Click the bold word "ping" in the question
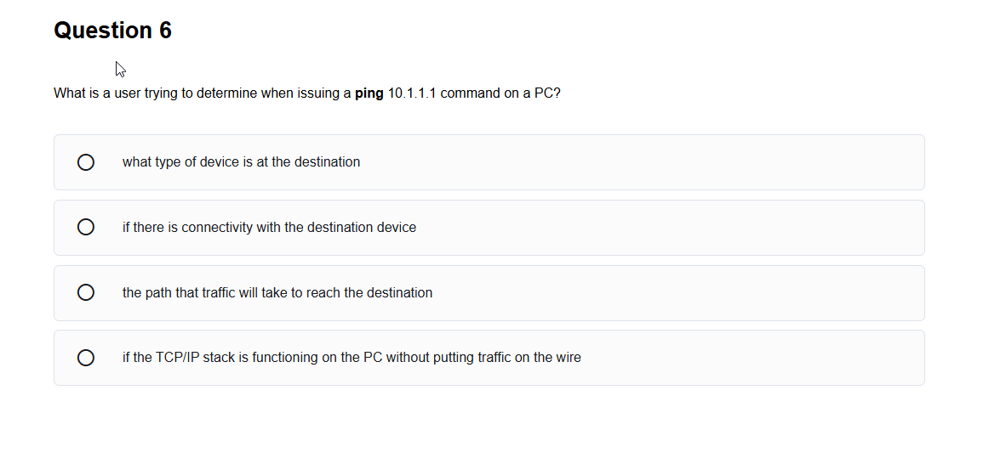Screen dimensions: 989x458 click(369, 93)
